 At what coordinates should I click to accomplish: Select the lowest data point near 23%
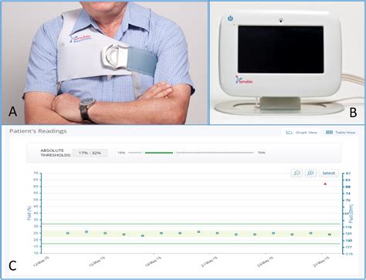143,235
